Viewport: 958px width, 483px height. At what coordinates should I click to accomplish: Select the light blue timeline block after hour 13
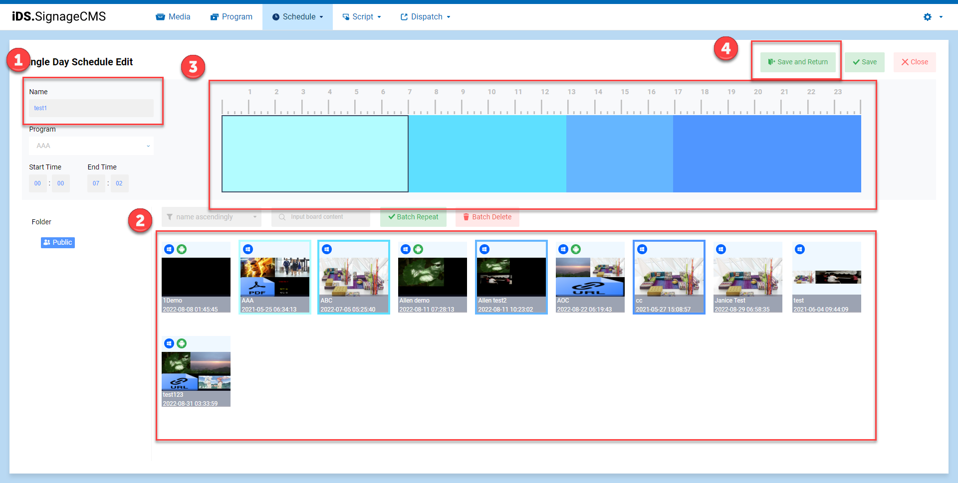[620, 154]
